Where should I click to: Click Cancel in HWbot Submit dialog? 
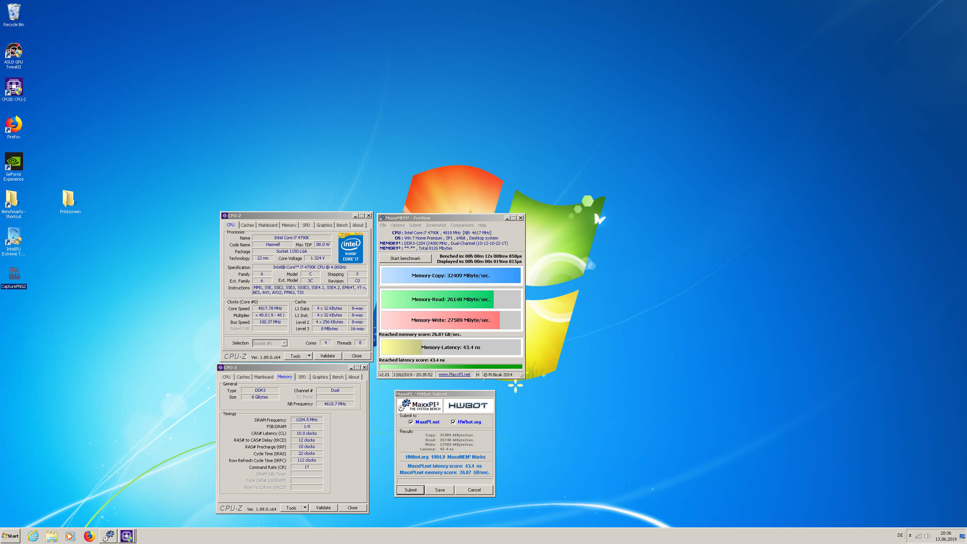[x=474, y=490]
